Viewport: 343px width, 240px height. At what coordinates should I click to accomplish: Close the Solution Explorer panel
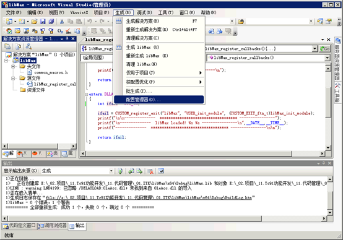73,39
